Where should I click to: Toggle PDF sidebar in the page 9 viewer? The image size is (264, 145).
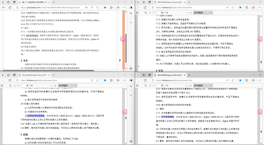[x=2, y=86]
